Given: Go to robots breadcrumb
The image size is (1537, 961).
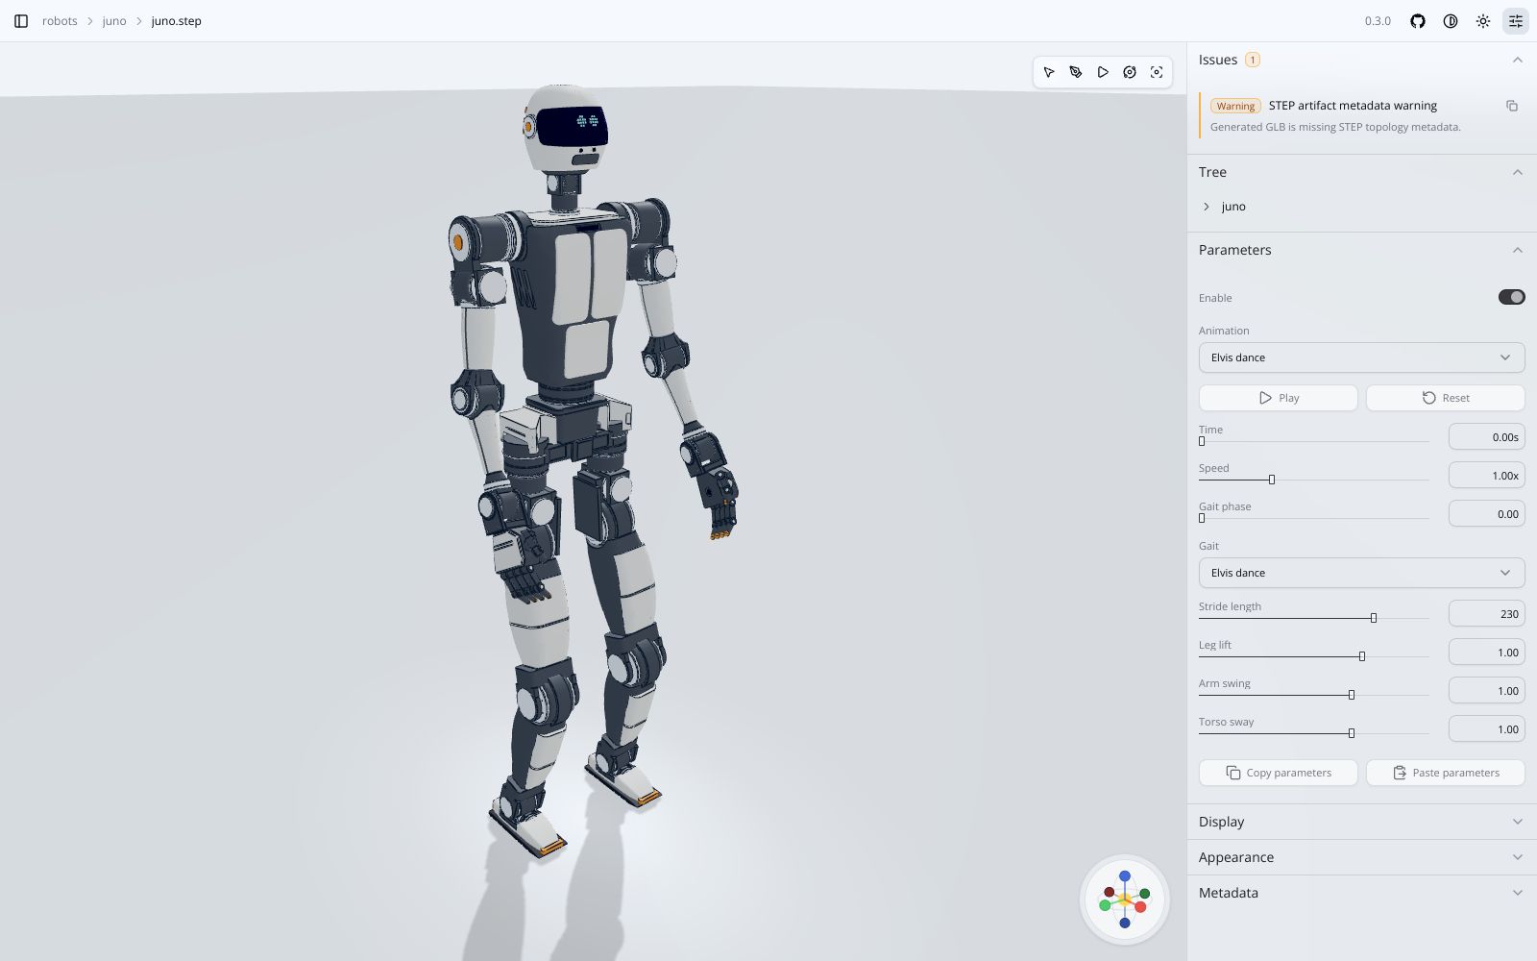Looking at the screenshot, I should point(60,21).
